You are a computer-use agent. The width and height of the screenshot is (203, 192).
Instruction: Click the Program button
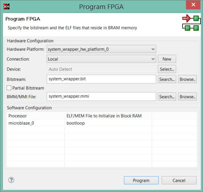pyautogui.click(x=141, y=180)
